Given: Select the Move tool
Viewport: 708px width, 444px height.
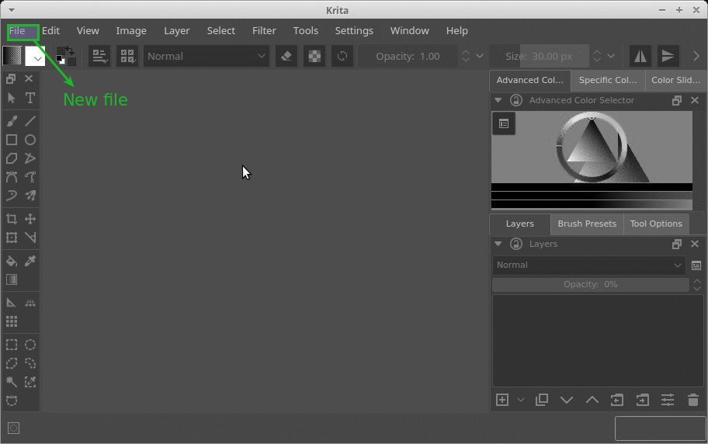Looking at the screenshot, I should (29, 219).
